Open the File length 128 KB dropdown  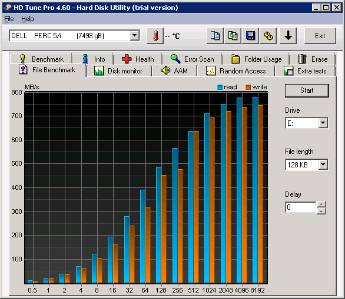323,164
